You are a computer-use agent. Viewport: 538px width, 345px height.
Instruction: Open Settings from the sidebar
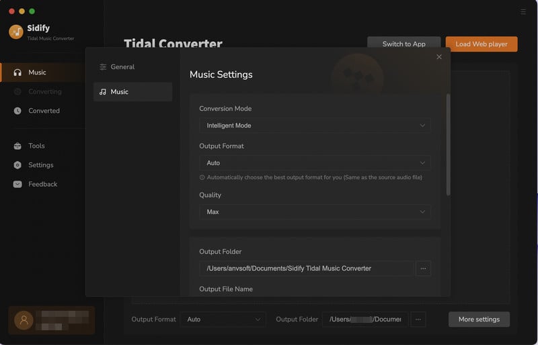(42, 165)
